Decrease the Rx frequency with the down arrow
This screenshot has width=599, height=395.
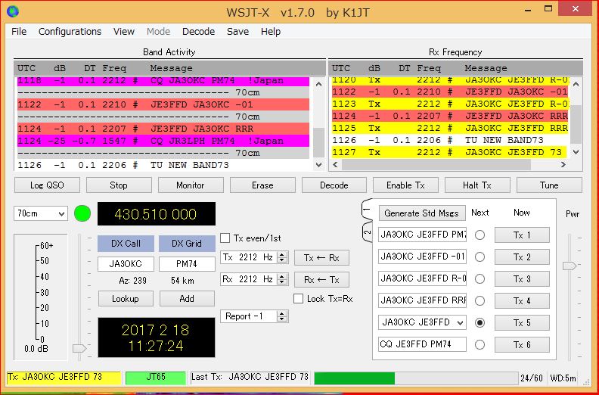(x=283, y=282)
